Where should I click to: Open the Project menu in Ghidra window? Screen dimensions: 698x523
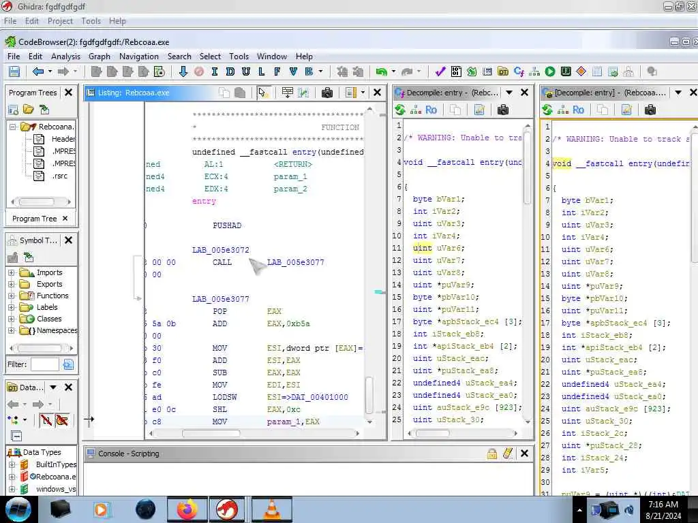60,21
